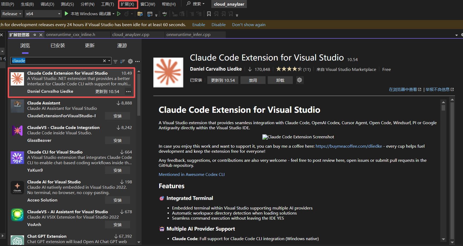Viewport: 463px width, 246px height.
Task: Select the Claude AI for Visual Studio icon
Action: [17, 187]
